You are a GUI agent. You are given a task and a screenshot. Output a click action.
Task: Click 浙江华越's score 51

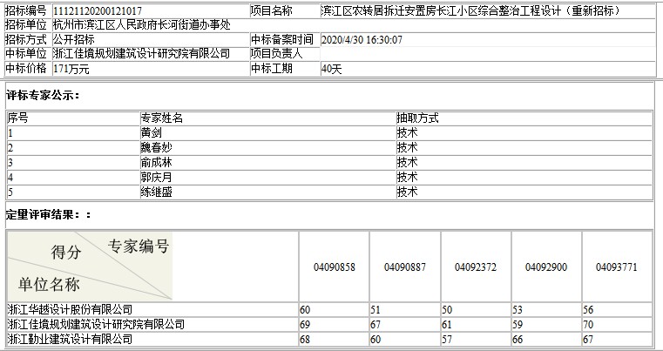pyautogui.click(x=375, y=310)
